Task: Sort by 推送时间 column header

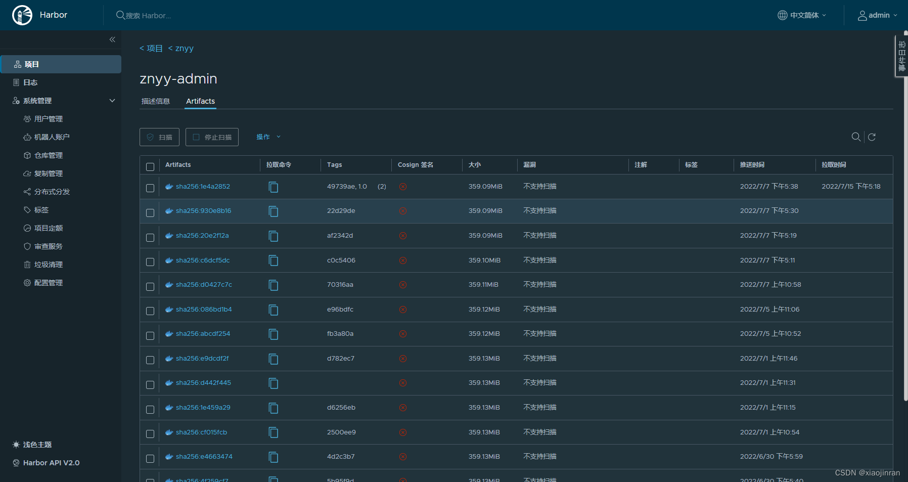Action: pos(752,165)
